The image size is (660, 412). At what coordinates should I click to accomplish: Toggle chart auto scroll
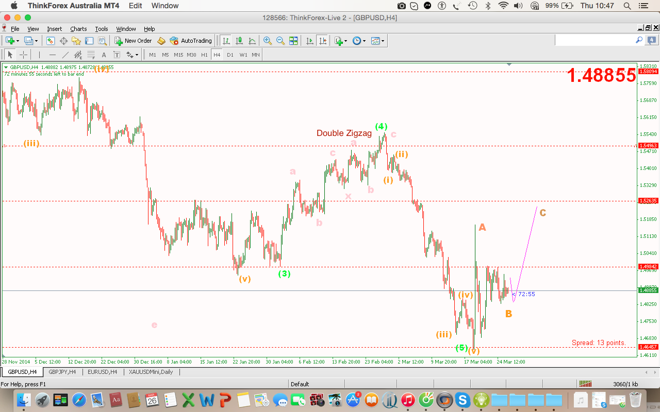point(309,40)
